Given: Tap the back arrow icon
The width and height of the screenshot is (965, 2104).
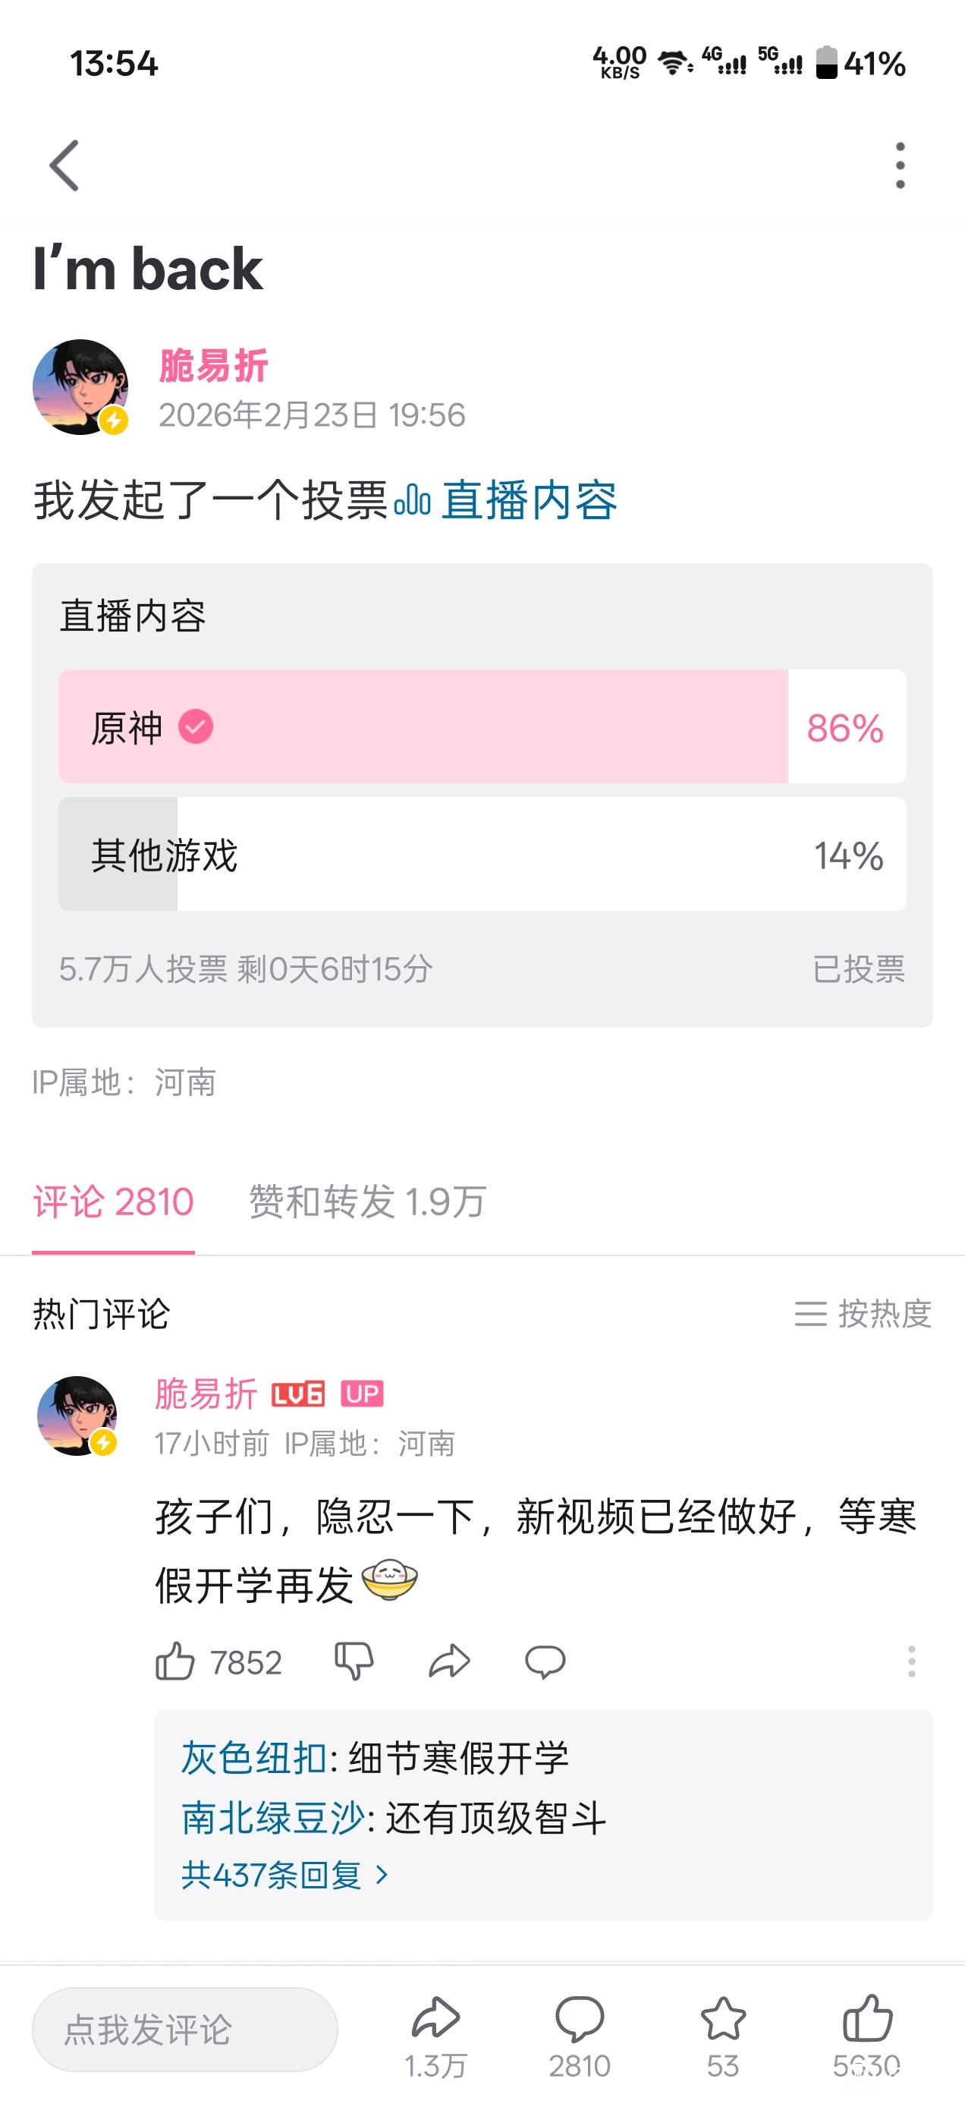Looking at the screenshot, I should 64,165.
